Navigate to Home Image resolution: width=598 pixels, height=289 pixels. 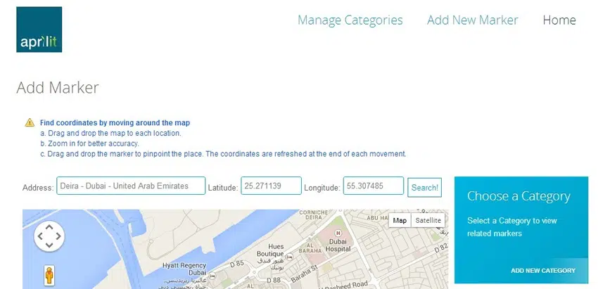559,20
